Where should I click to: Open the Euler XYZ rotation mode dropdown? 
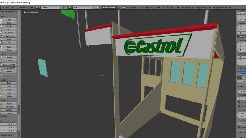click(x=242, y=36)
